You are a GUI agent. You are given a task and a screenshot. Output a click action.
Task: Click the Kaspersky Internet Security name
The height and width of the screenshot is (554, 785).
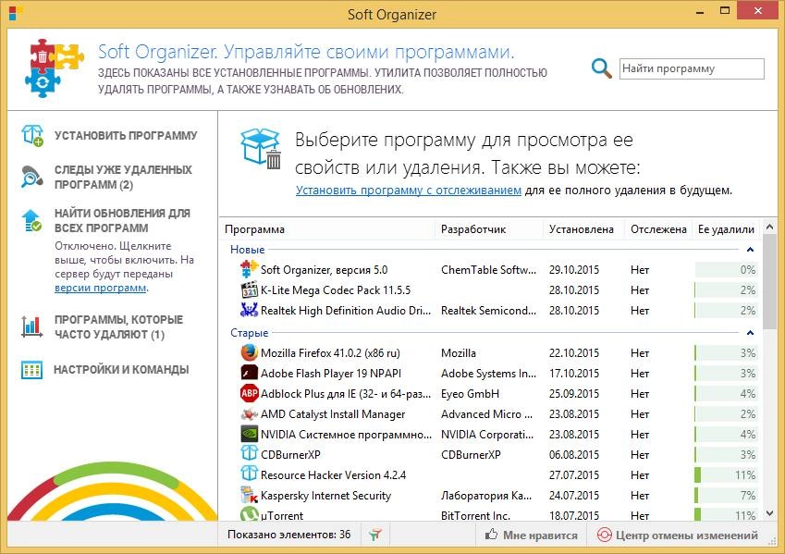click(325, 496)
